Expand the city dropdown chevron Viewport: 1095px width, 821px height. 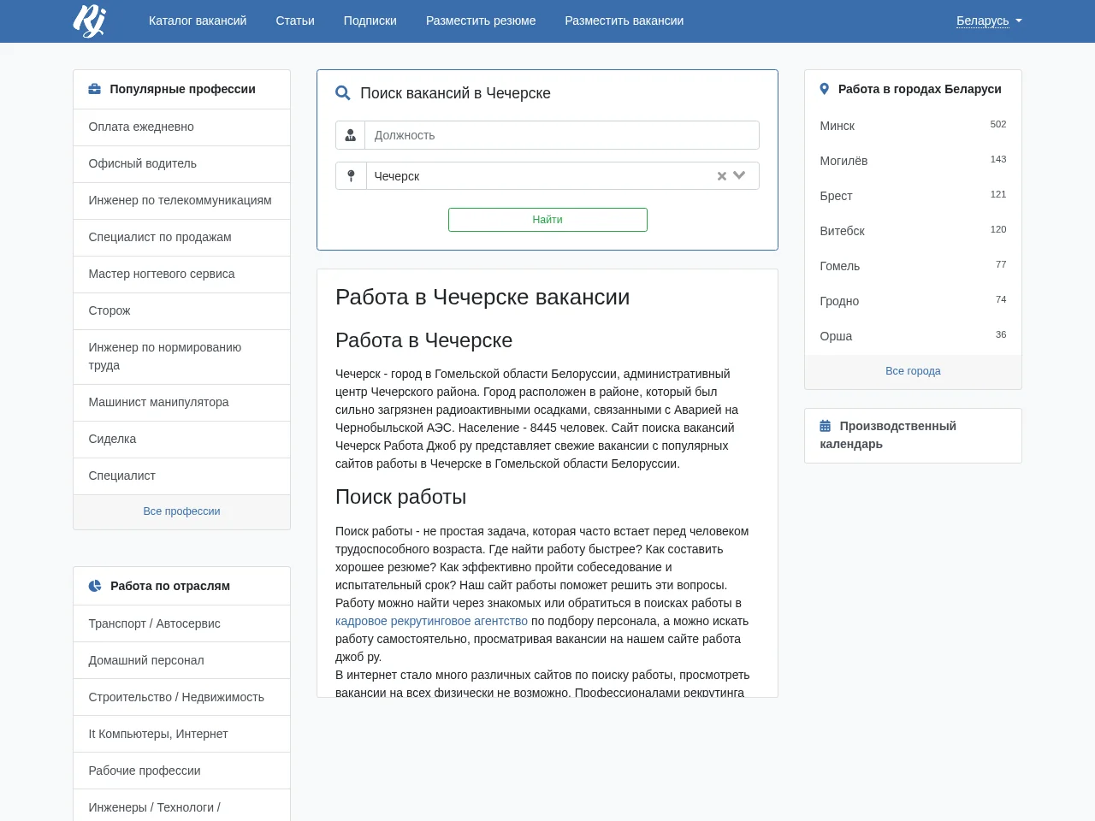click(x=740, y=175)
